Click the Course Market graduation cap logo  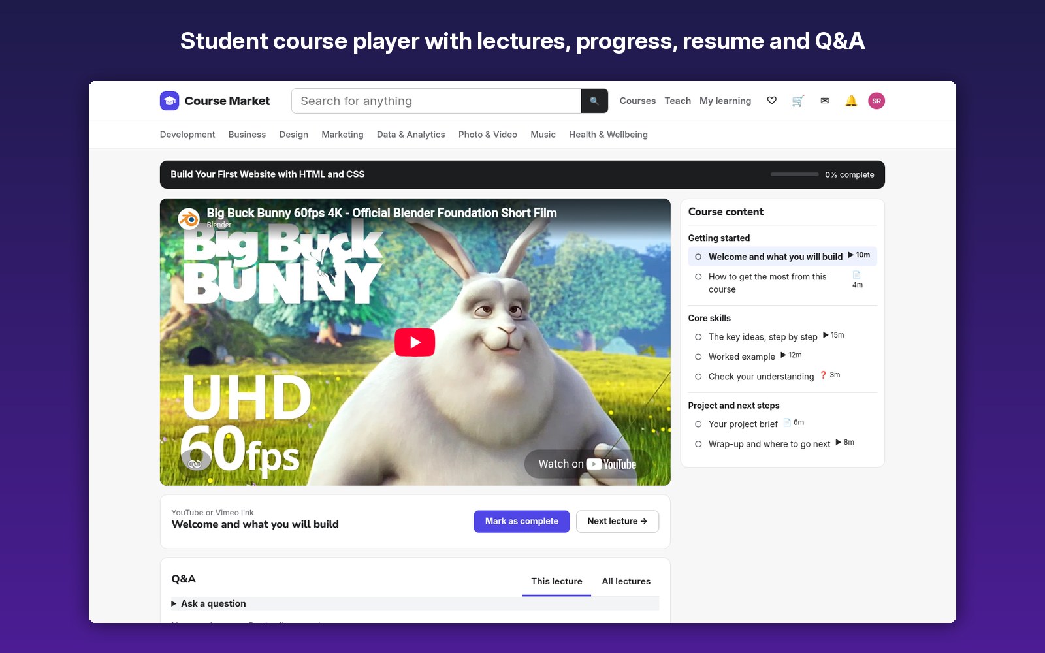pos(169,101)
